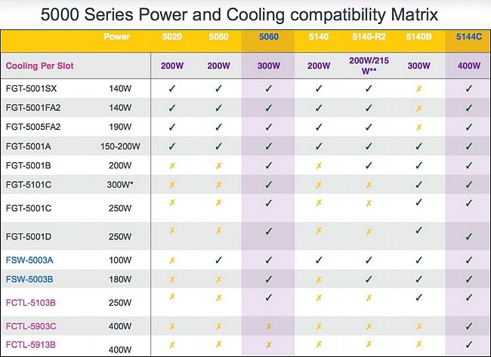This screenshot has height=357, width=491.
Task: Click the checkmark for FGT-5101C under 5140B
Action: coord(418,183)
